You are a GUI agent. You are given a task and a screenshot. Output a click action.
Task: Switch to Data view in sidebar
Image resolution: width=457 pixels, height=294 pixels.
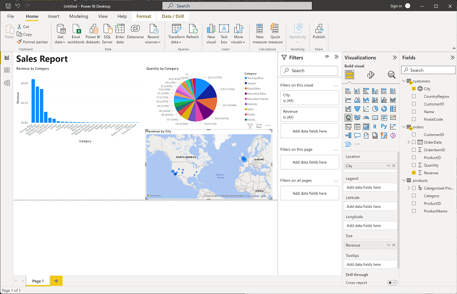[7, 70]
